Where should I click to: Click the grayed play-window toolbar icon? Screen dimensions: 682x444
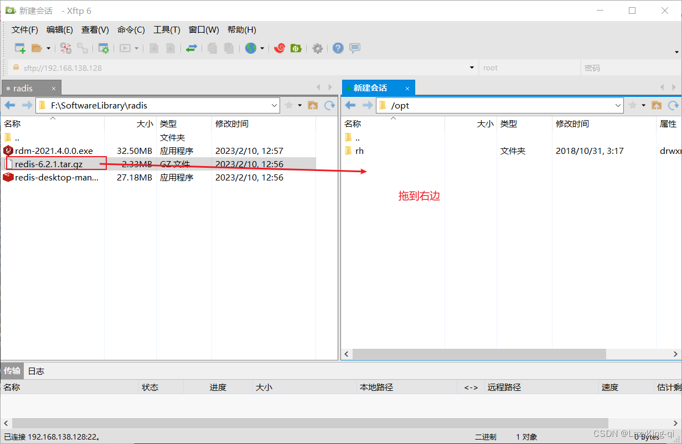[x=125, y=48]
